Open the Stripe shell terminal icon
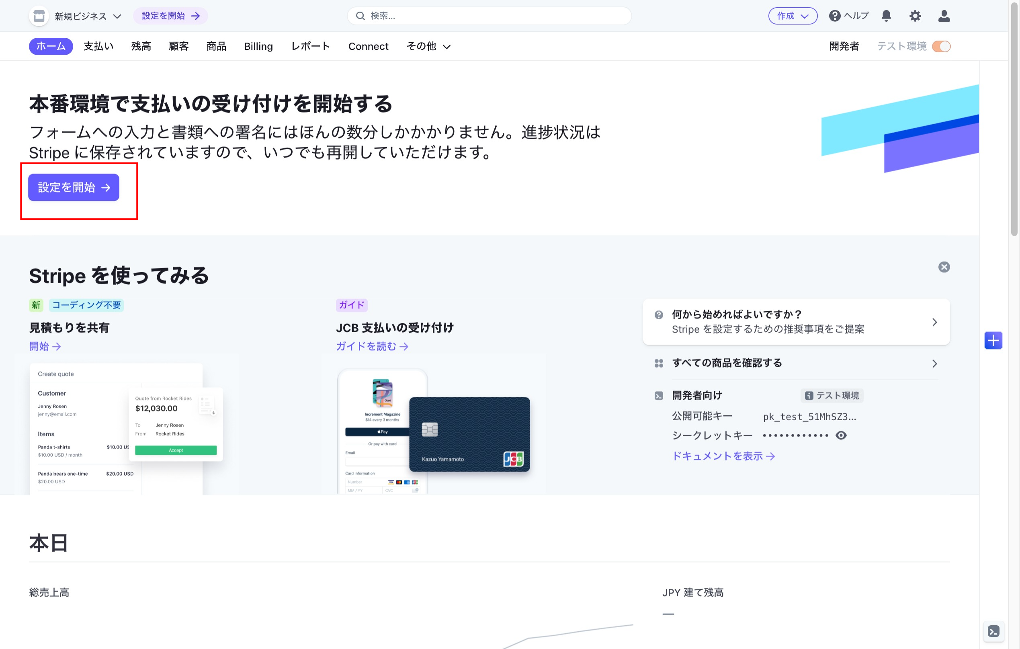 (x=993, y=631)
